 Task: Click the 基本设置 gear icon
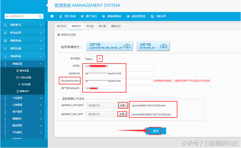tap(18, 71)
